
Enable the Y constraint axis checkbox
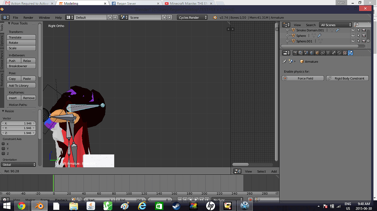click(x=3, y=149)
